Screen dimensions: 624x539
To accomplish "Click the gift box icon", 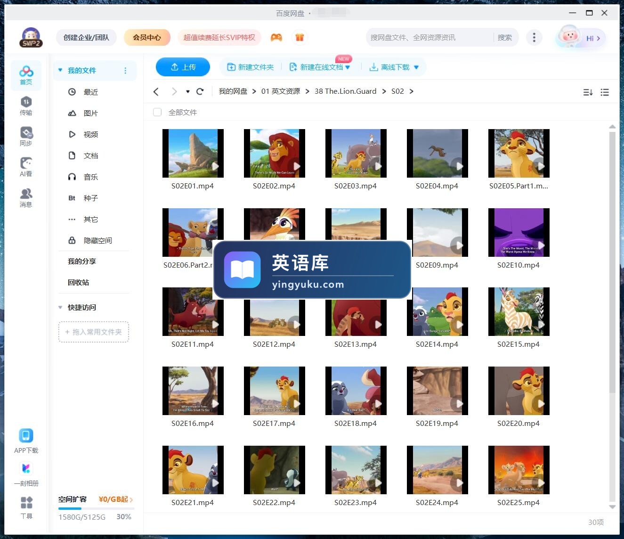I will pos(300,37).
